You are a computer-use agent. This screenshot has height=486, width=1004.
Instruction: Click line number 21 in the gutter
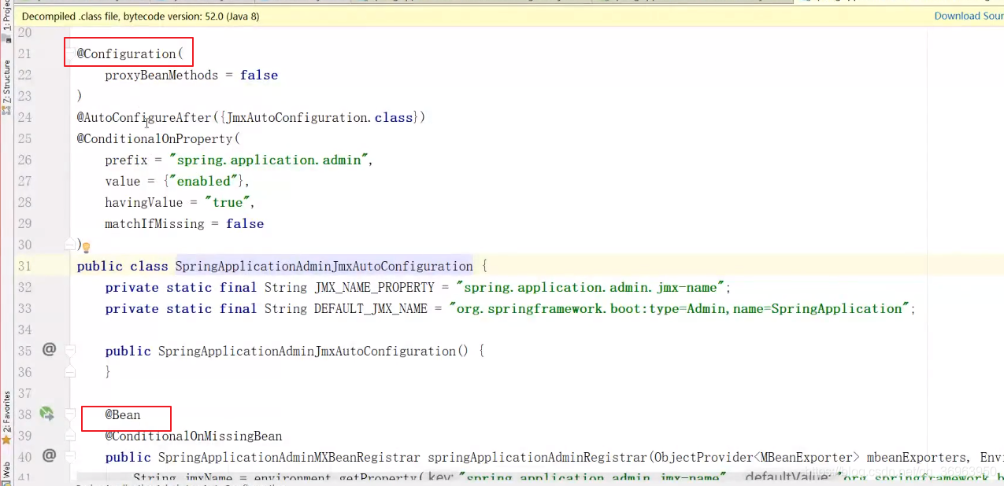pos(24,53)
